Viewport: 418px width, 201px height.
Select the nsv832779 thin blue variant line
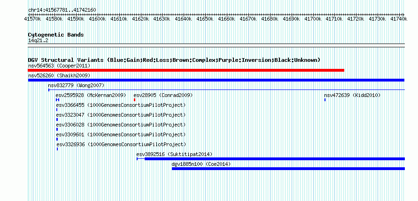[x=226, y=90]
